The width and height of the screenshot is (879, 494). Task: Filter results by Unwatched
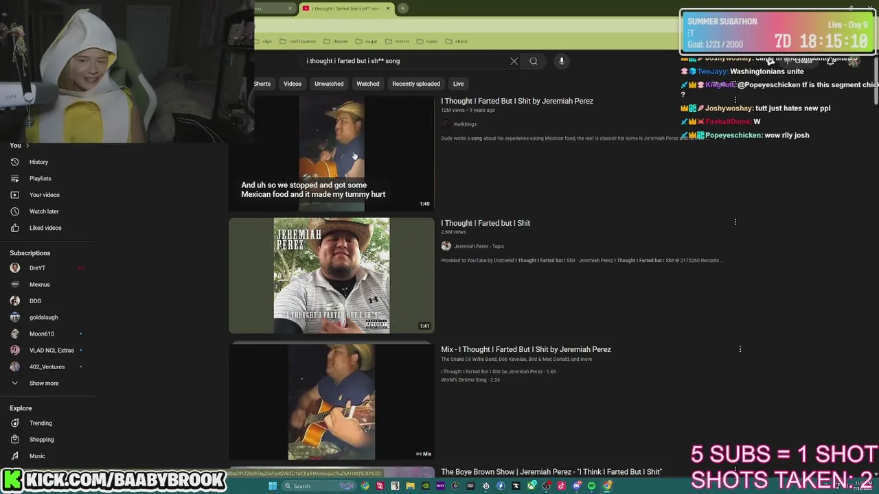[329, 84]
